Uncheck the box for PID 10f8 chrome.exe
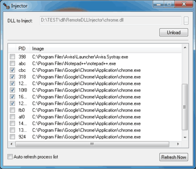196x169 pixels. [12, 90]
